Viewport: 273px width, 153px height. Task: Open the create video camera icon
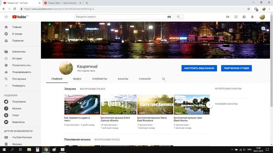click(x=227, y=17)
